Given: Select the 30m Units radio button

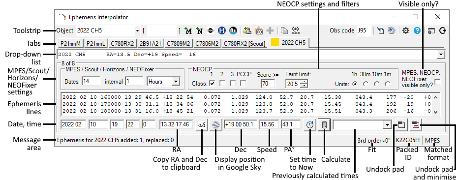Looking at the screenshot, I should tap(366, 84).
